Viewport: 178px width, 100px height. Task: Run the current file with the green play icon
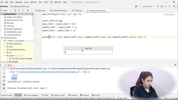pos(158,6)
